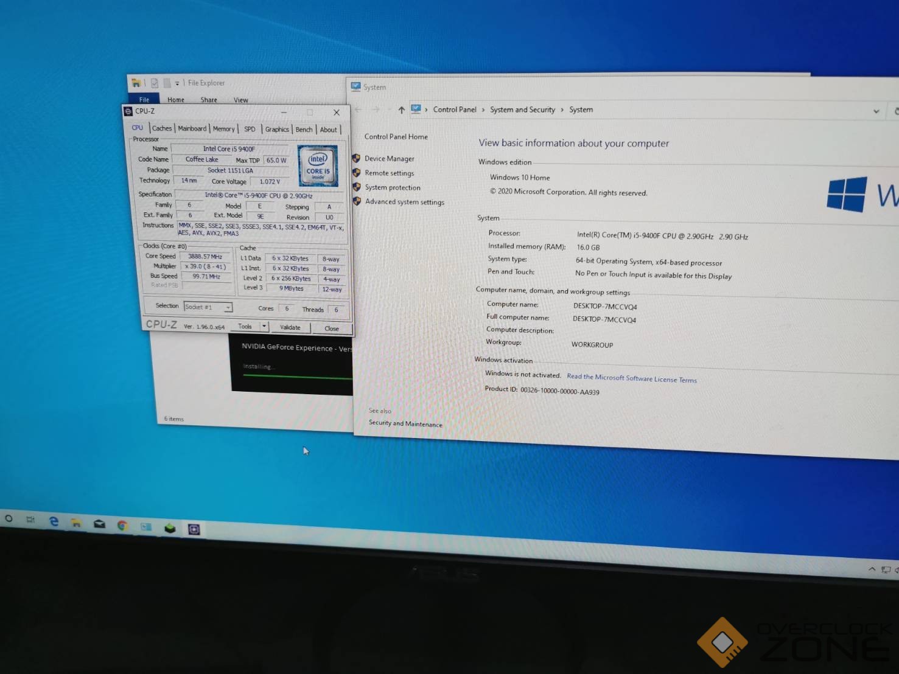Click the NVIDIA GeForce Experience install progress bar

298,377
